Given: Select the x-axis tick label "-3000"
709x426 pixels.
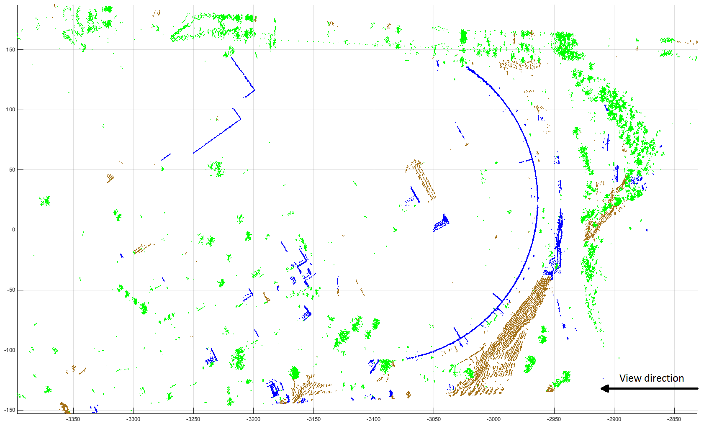Looking at the screenshot, I should click(494, 419).
